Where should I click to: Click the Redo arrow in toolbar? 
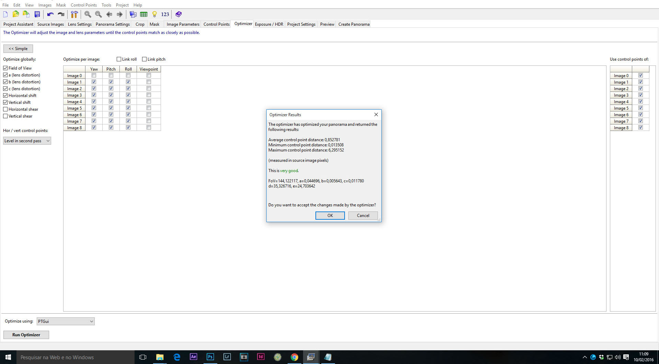click(x=61, y=14)
